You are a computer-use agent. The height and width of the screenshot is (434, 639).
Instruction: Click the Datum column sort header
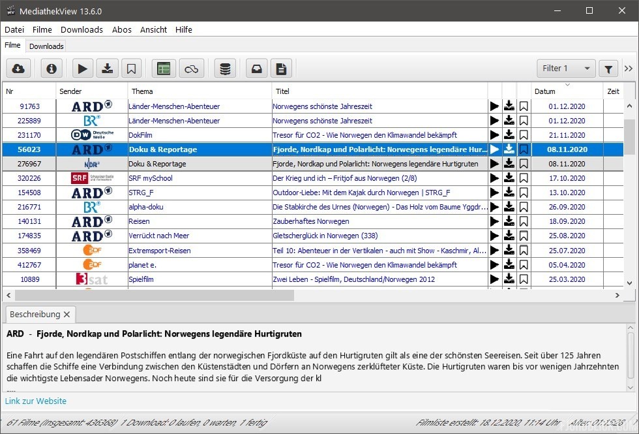pos(567,91)
